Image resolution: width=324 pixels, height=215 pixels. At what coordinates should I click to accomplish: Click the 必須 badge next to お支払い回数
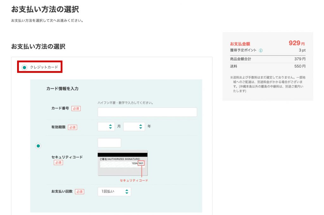(x=79, y=192)
